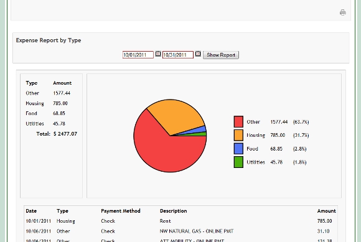
Task: Click Other in the summary table
Action: click(x=32, y=93)
